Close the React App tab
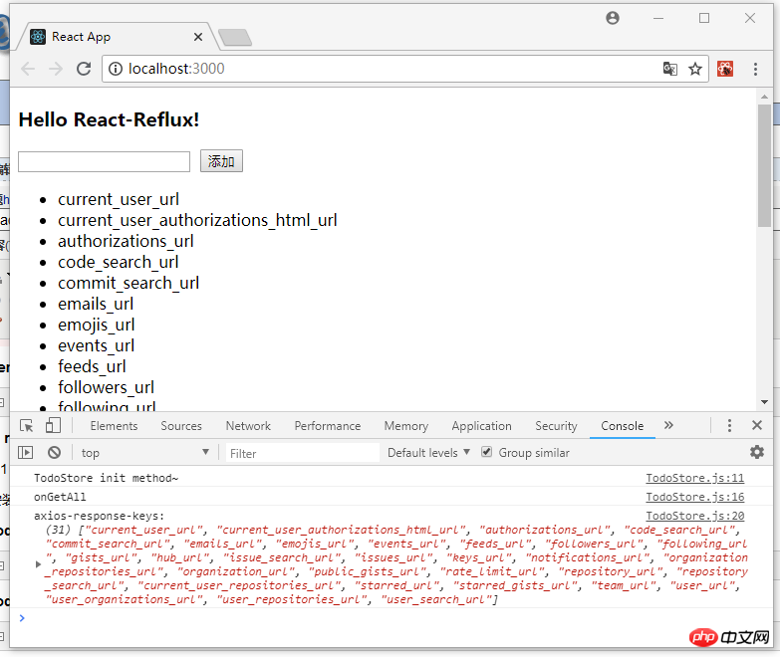This screenshot has height=657, width=780. click(198, 37)
